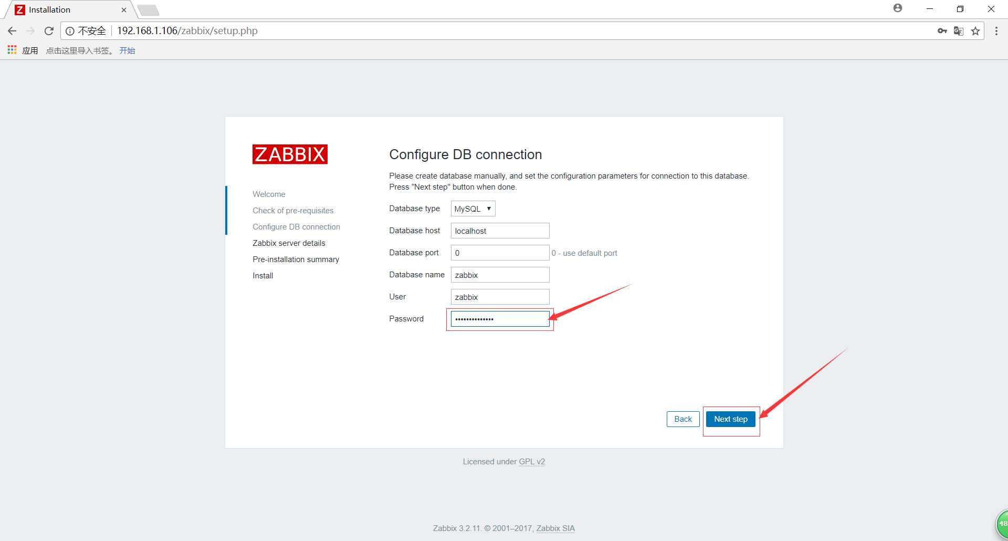Click the 不安全 security warning label

tap(92, 31)
